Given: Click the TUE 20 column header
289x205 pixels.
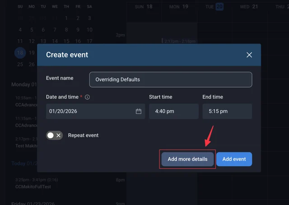Looking at the screenshot, I should [214, 7].
